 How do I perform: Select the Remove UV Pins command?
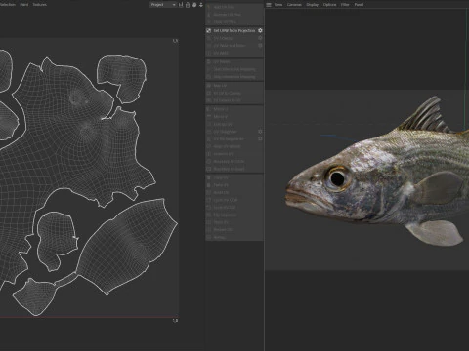point(234,15)
